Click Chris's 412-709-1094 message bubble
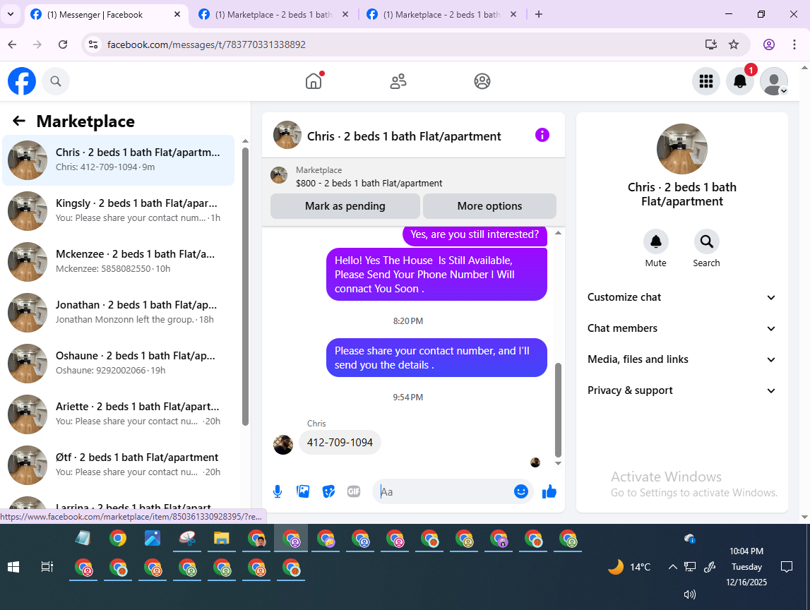The height and width of the screenshot is (610, 810). 340,443
